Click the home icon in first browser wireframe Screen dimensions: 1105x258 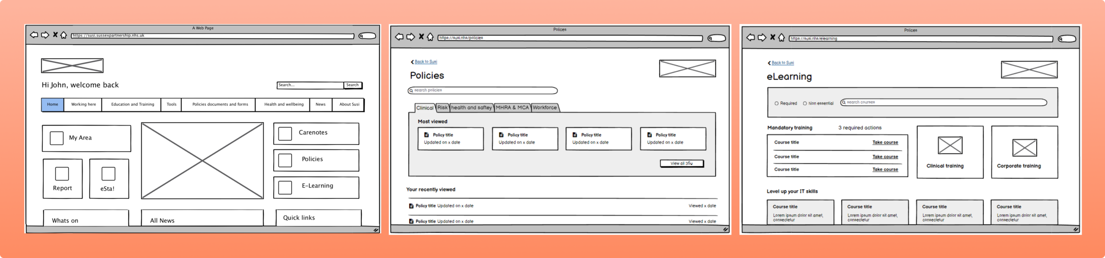[x=63, y=35]
